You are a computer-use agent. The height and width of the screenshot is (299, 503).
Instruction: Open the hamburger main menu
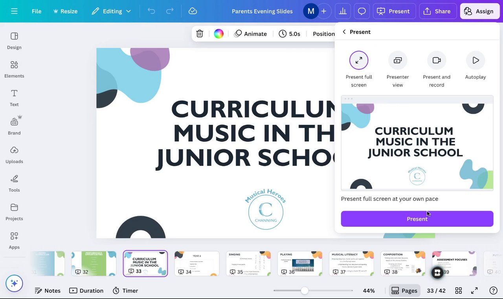click(14, 11)
